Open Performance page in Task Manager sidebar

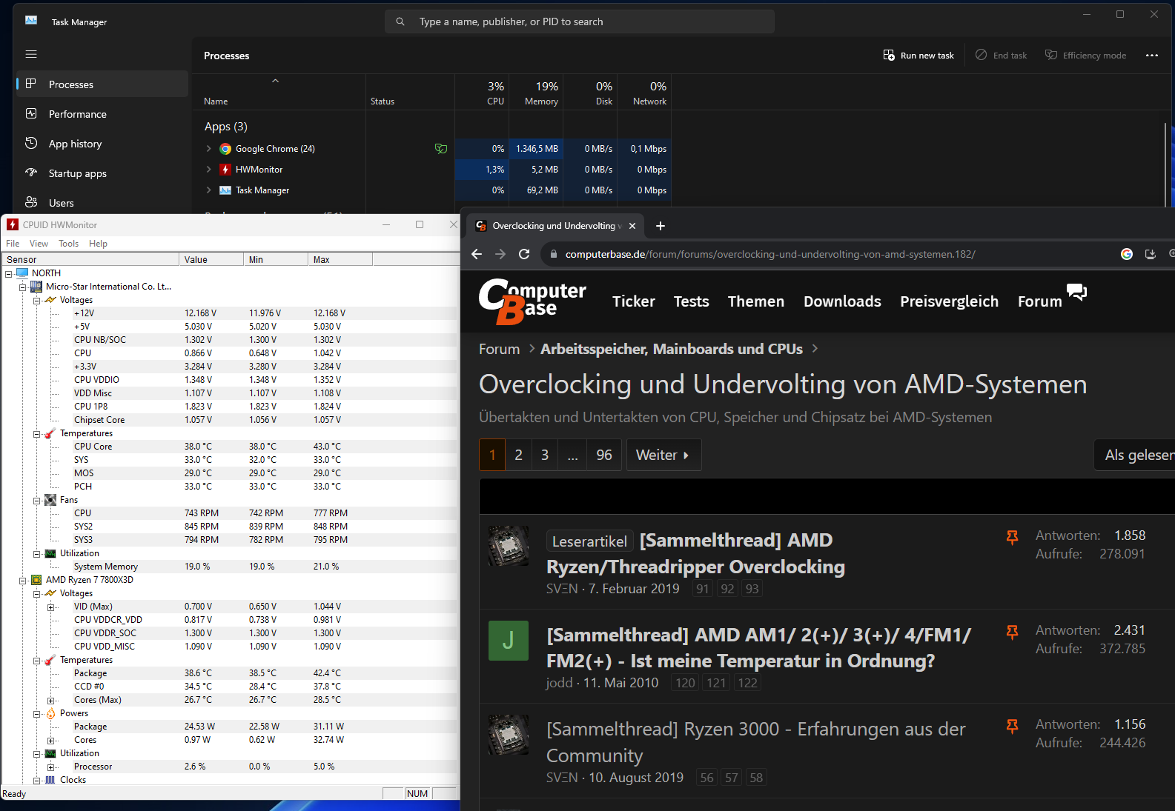click(x=102, y=114)
